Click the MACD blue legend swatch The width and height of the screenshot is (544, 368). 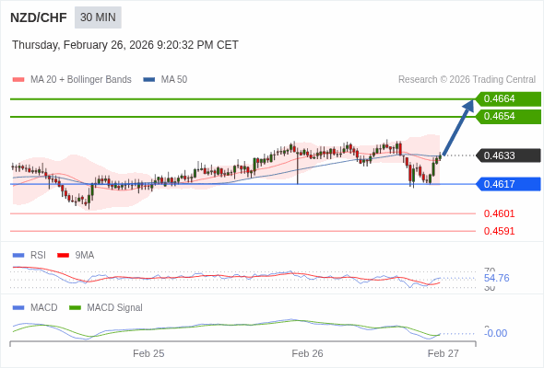18,308
